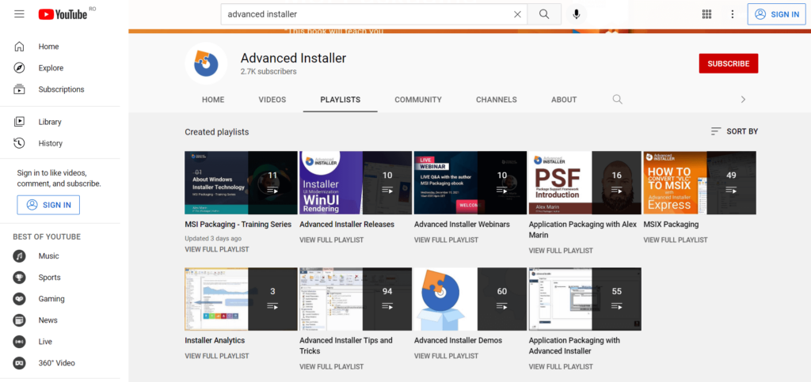
Task: Switch to the VIDEOS tab
Action: (x=272, y=100)
